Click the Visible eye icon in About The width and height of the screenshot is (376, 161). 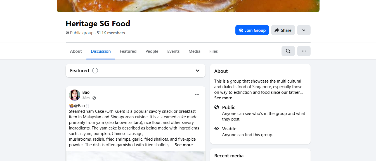click(217, 129)
